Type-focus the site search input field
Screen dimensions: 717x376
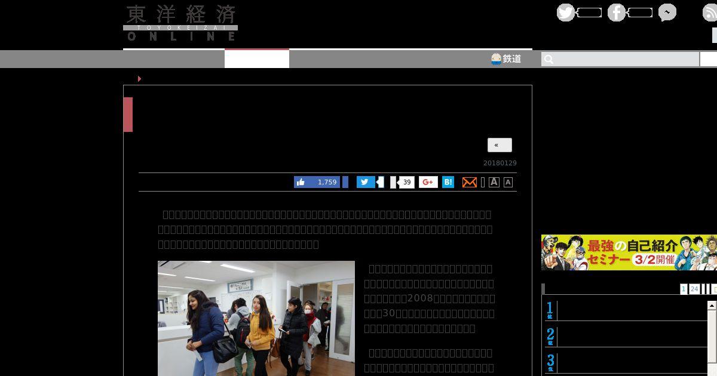(x=620, y=59)
